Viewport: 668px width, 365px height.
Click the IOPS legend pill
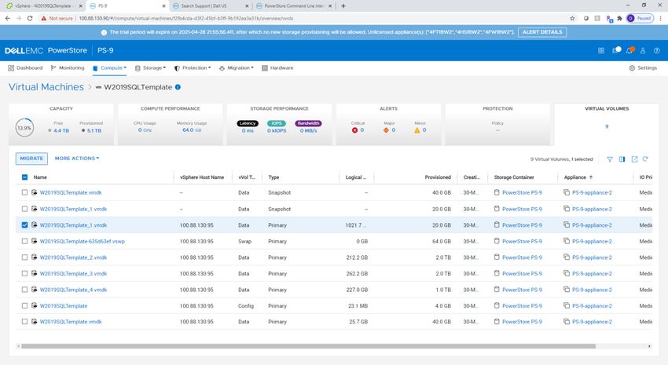pyautogui.click(x=277, y=123)
